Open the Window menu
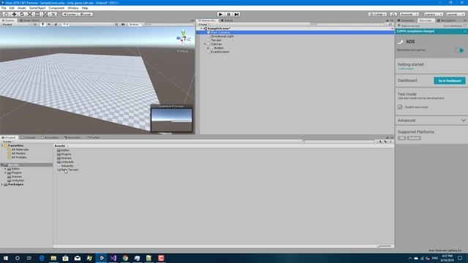Screen dimensions: 468x263 73,8
